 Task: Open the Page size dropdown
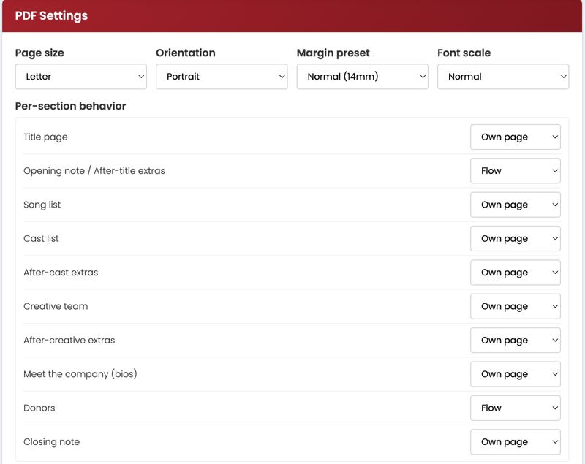(81, 77)
